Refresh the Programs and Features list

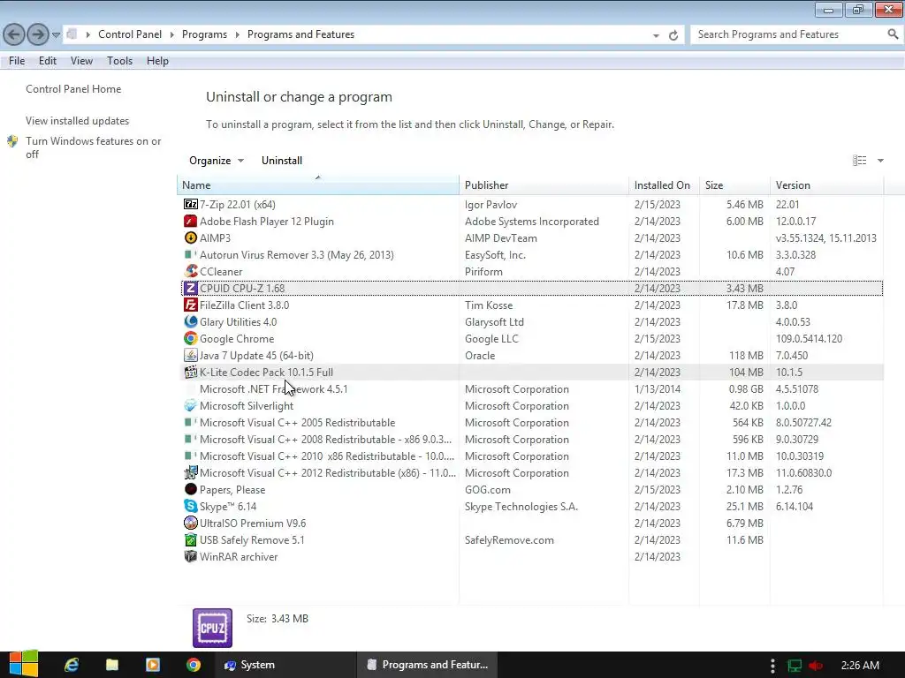tap(673, 35)
